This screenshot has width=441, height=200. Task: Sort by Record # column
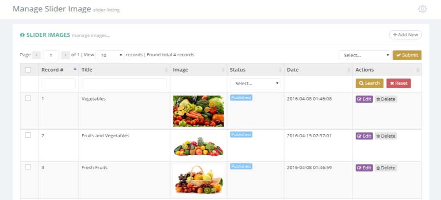coord(59,70)
